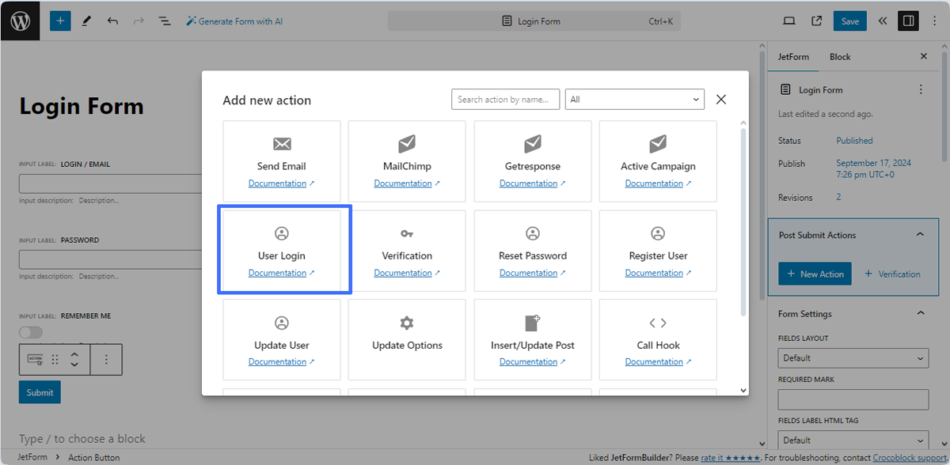Toggle the Remember Me switch
The height and width of the screenshot is (465, 950).
pos(30,332)
